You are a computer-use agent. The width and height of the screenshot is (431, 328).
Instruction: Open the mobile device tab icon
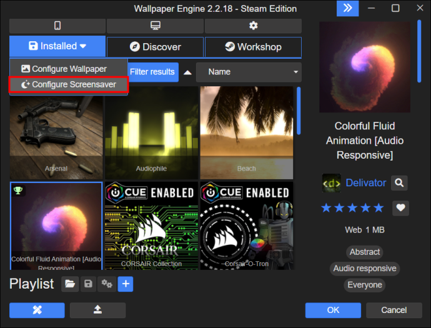pyautogui.click(x=57, y=26)
